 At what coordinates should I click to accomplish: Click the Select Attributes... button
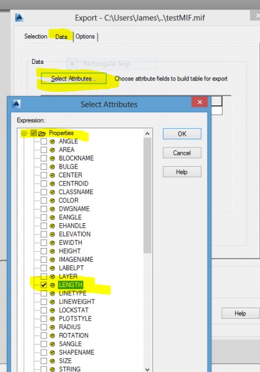[x=74, y=79]
